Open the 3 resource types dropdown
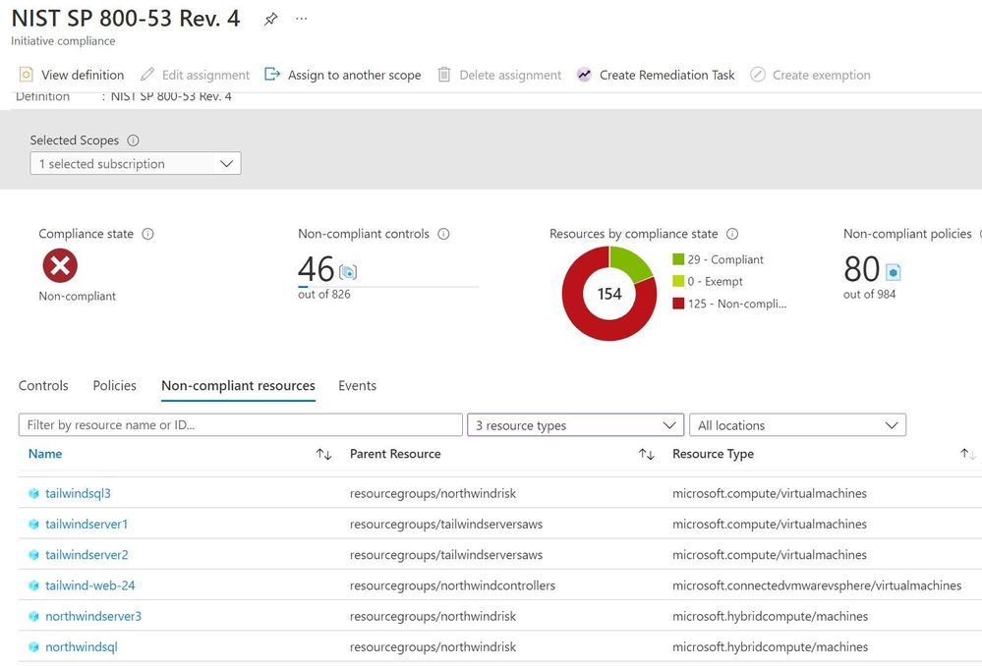This screenshot has width=982, height=666. 575,425
